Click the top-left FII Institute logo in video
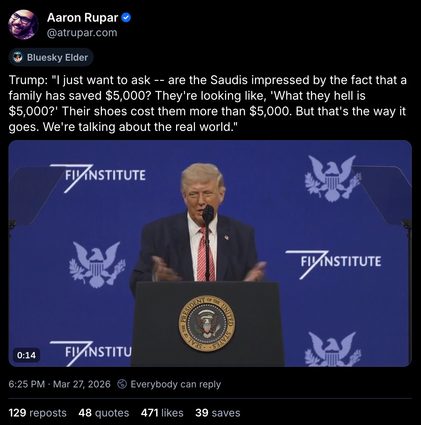Viewport: 421px width, 425px height. click(98, 177)
